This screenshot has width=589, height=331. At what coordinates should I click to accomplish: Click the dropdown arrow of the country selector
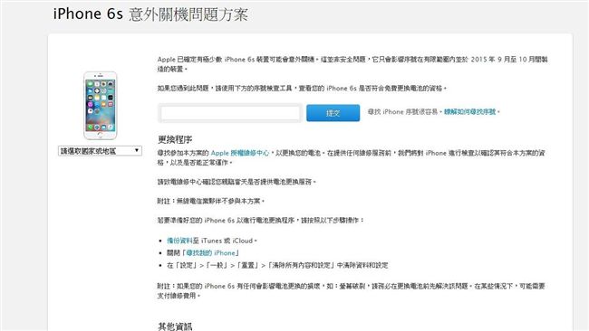[x=137, y=151]
